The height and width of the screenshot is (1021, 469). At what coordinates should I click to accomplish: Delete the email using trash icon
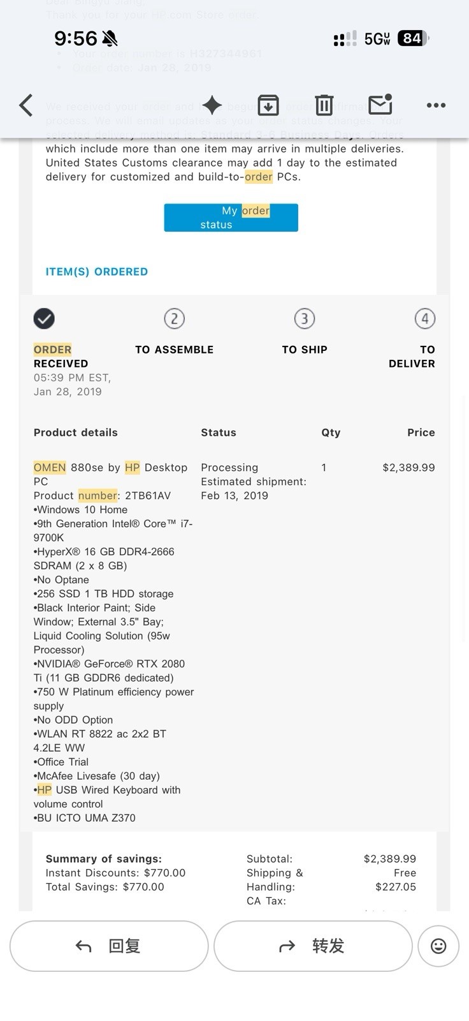(324, 105)
